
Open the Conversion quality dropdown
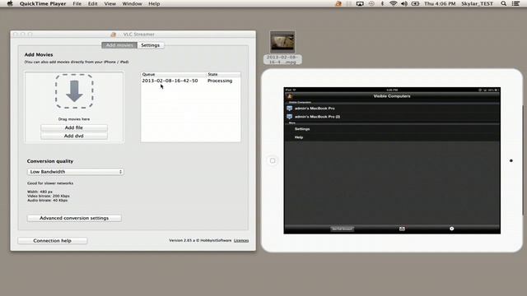(75, 172)
